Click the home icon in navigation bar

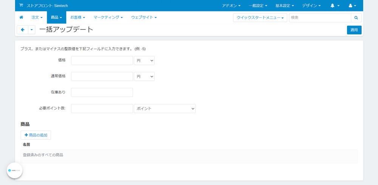tap(21, 17)
